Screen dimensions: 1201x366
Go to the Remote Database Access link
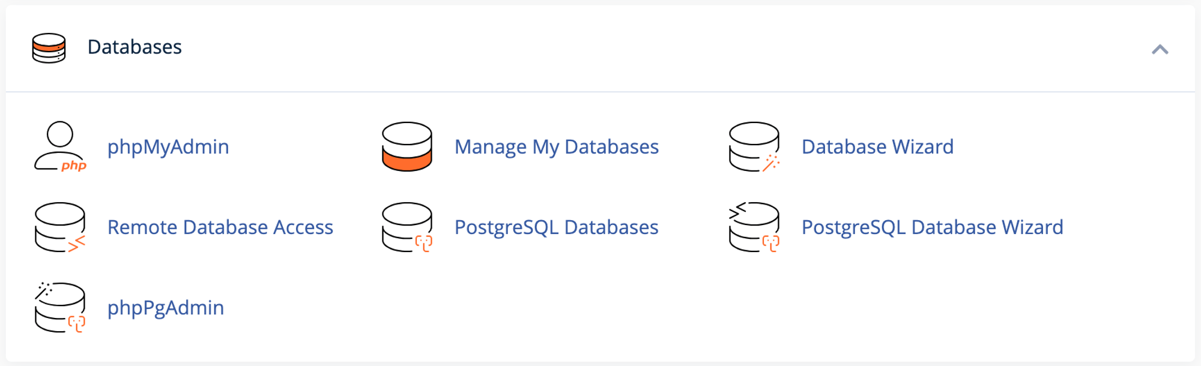[220, 227]
